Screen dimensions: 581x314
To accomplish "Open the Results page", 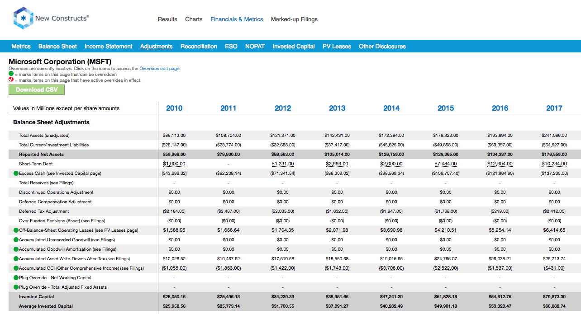I will pyautogui.click(x=167, y=19).
